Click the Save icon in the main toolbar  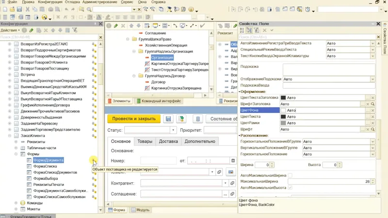[x=19, y=9]
